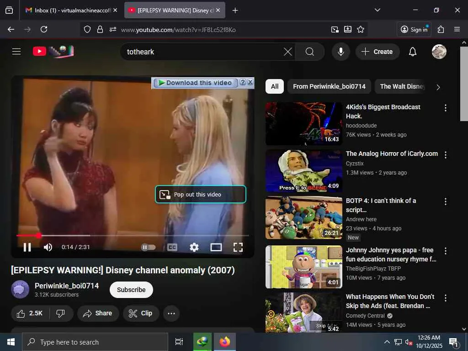Open the options menu for the Johnny Johnny video
468x351 pixels.
click(x=445, y=251)
